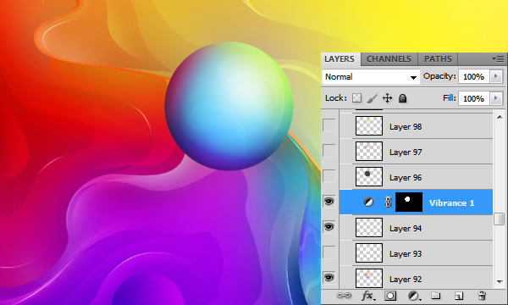
Task: Click the Opacity 100% field
Action: (x=473, y=77)
